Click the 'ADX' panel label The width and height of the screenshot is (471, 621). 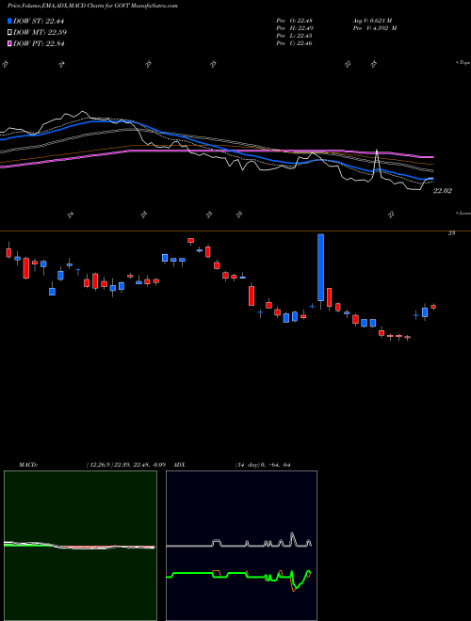click(180, 465)
